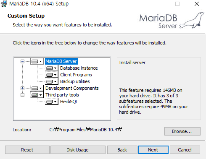Click the 'Custom Setup' heading

(26, 16)
